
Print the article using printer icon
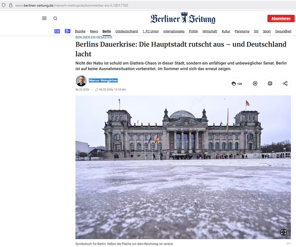(270, 84)
